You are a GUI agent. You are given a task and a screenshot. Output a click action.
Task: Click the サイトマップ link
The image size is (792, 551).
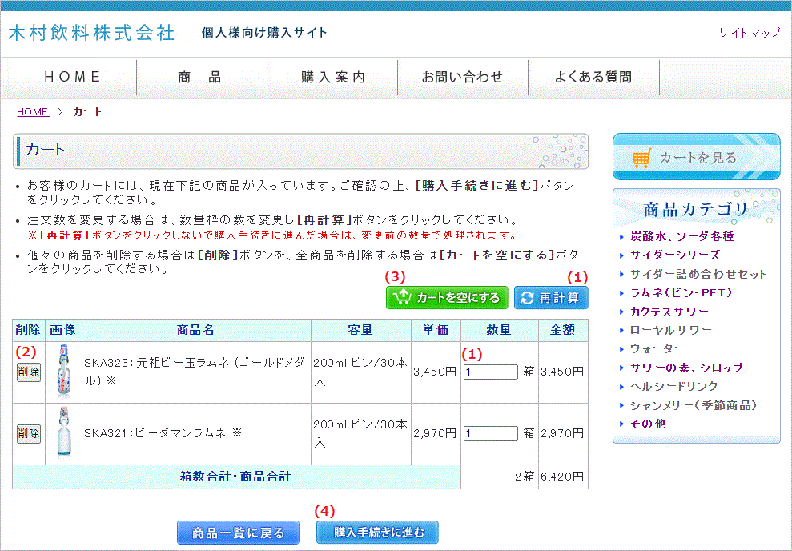[749, 33]
